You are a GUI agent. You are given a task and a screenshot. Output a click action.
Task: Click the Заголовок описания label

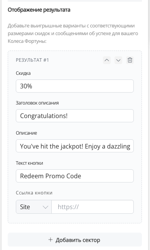tap(37, 103)
